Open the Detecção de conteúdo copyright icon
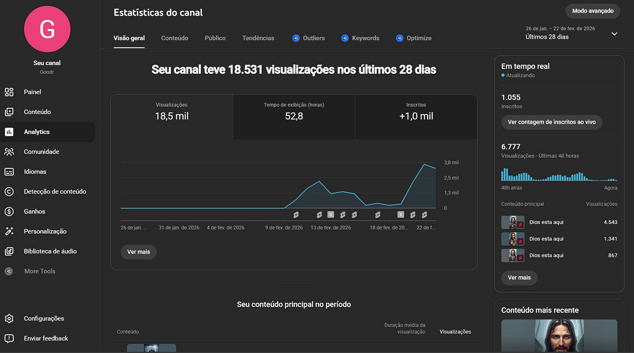The height and width of the screenshot is (353, 634). pos(9,192)
